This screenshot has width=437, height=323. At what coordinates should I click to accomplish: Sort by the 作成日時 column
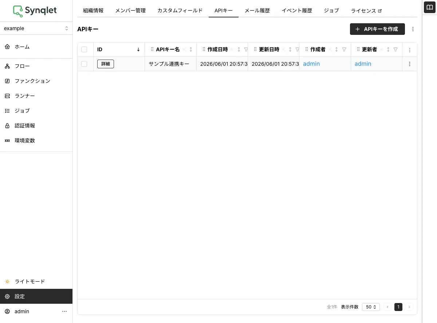[x=239, y=49]
